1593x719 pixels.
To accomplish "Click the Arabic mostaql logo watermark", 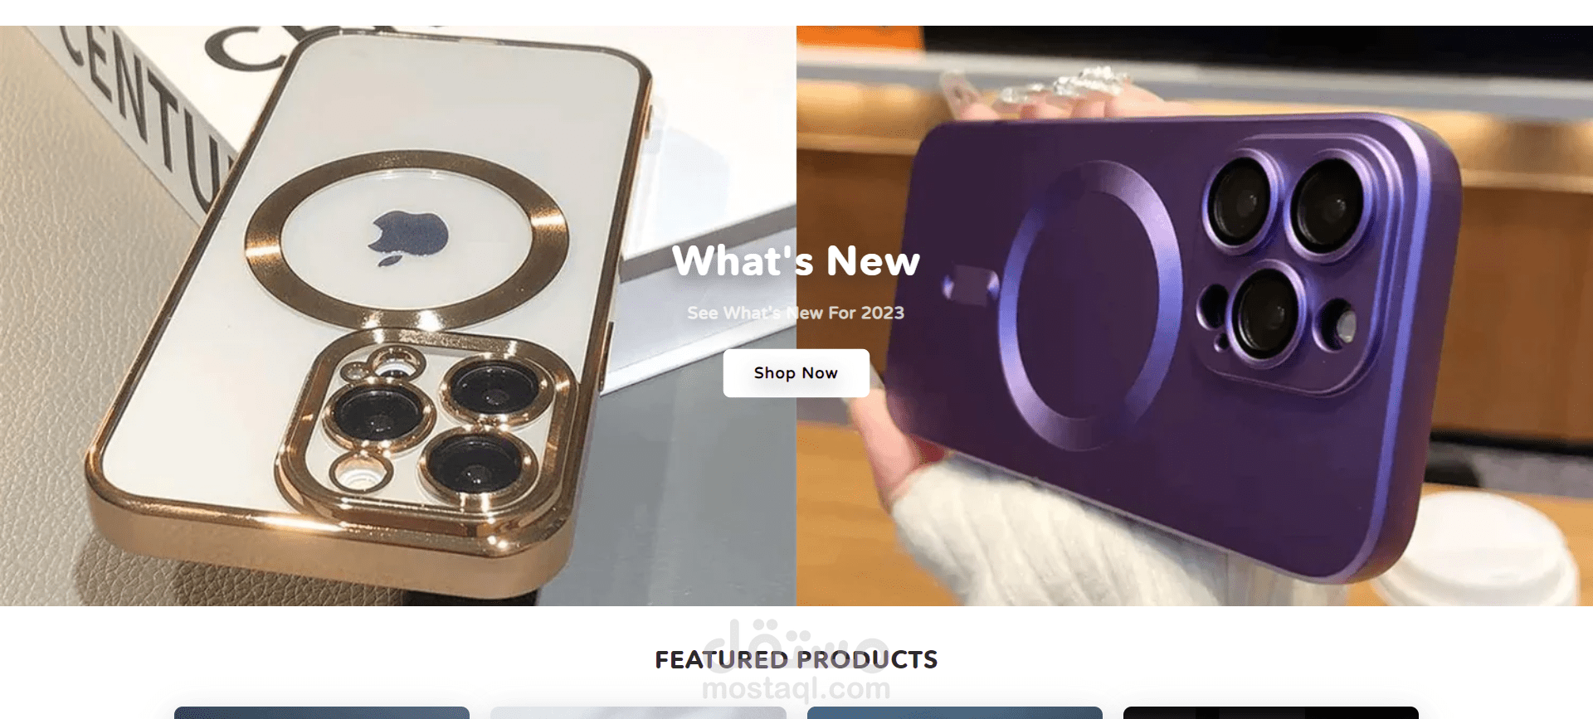I will click(796, 639).
